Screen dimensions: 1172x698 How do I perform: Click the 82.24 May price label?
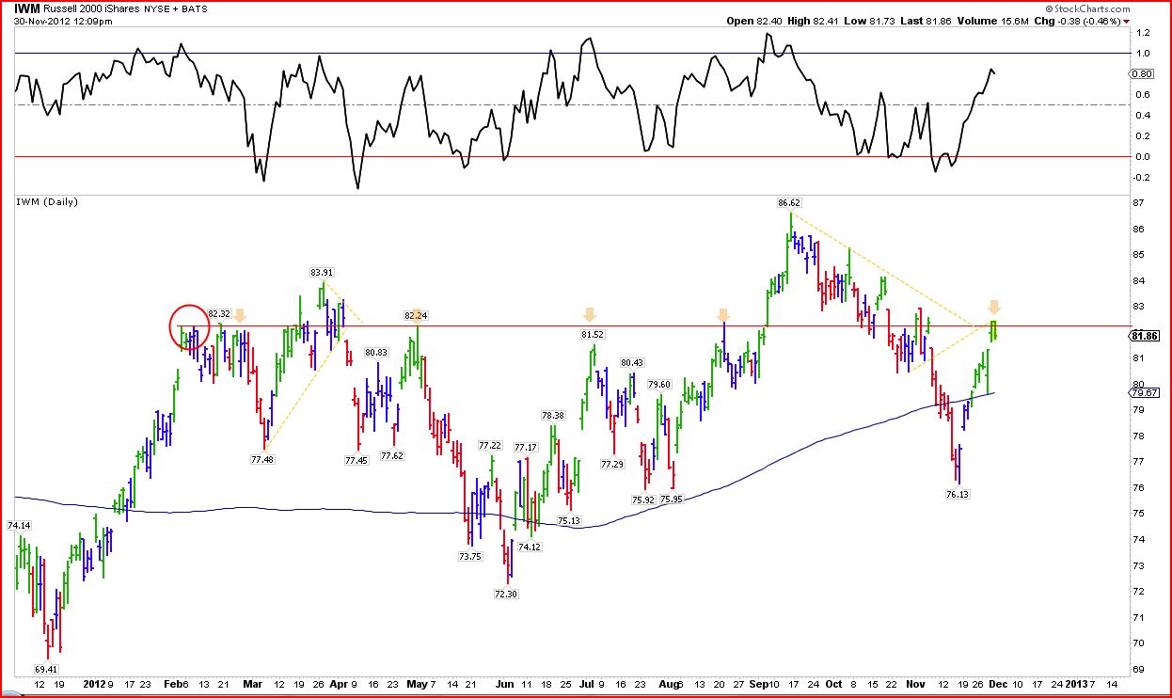tap(416, 315)
